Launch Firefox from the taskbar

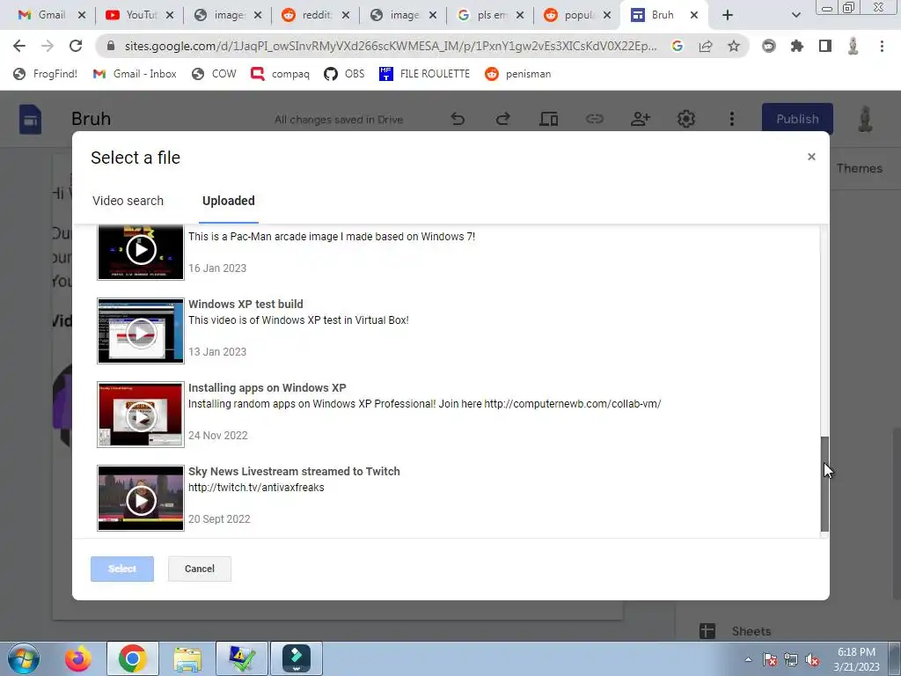click(77, 658)
